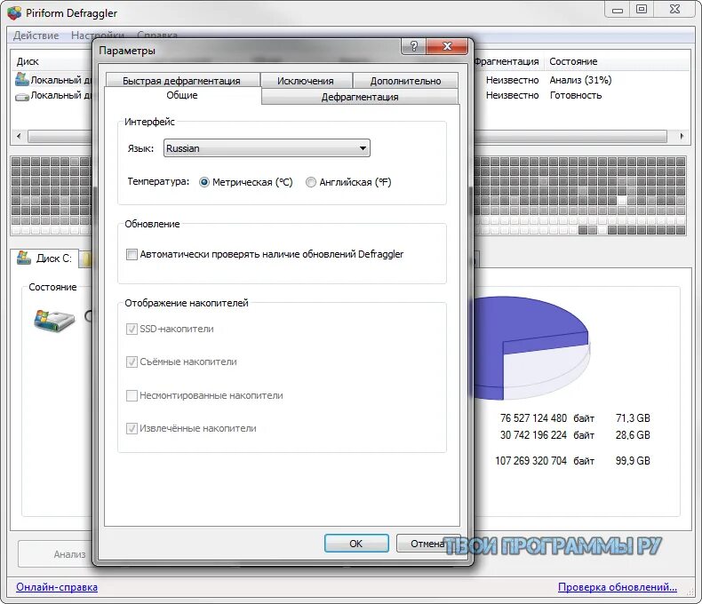Viewport: 702px width, 604px height.
Task: Open the Язык language dropdown
Action: point(267,148)
